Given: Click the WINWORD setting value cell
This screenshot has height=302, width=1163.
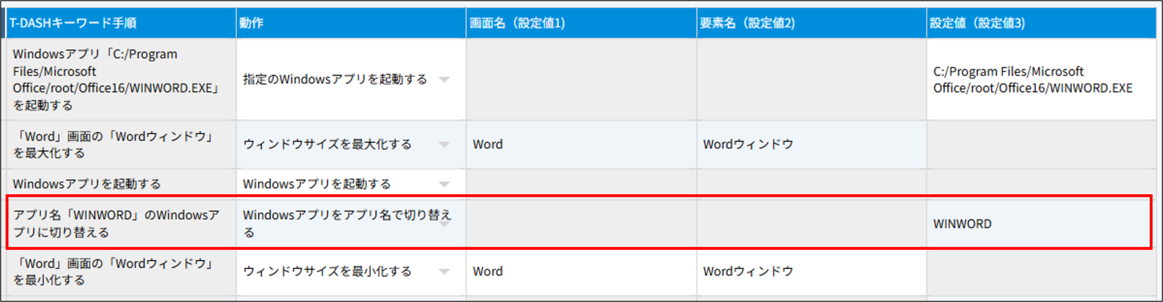Looking at the screenshot, I should coord(962,224).
